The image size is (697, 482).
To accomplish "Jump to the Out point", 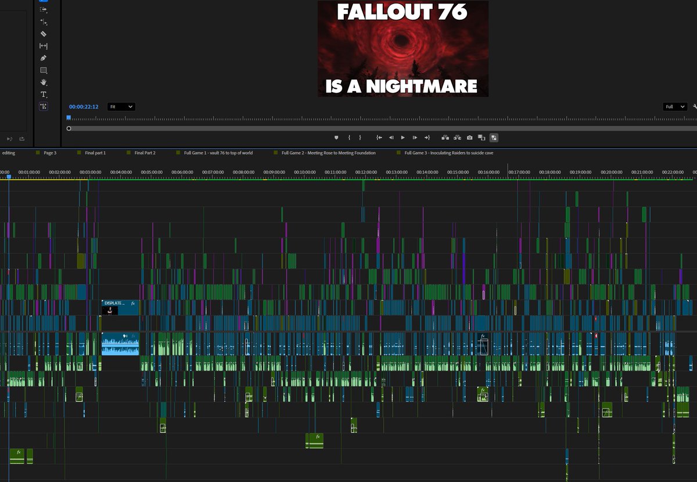I will (427, 138).
